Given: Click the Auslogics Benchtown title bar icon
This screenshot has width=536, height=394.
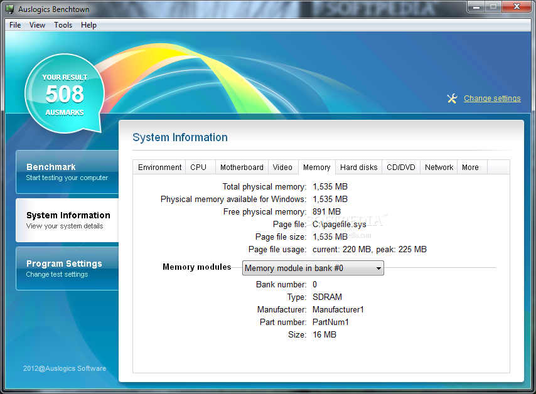Looking at the screenshot, I should coord(10,9).
